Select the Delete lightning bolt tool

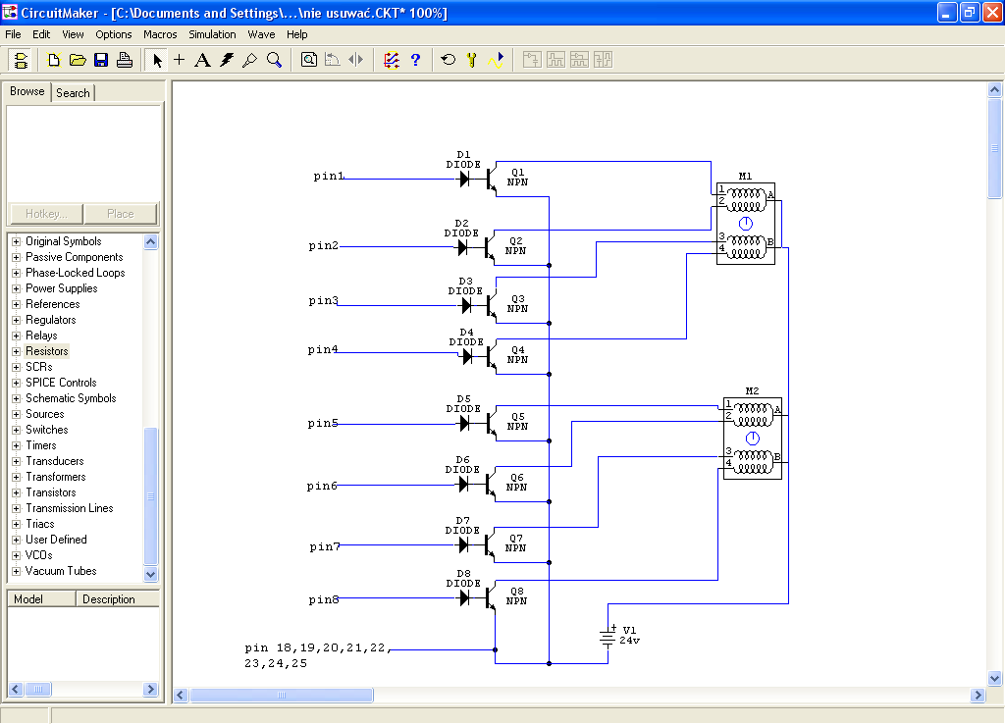tap(227, 60)
